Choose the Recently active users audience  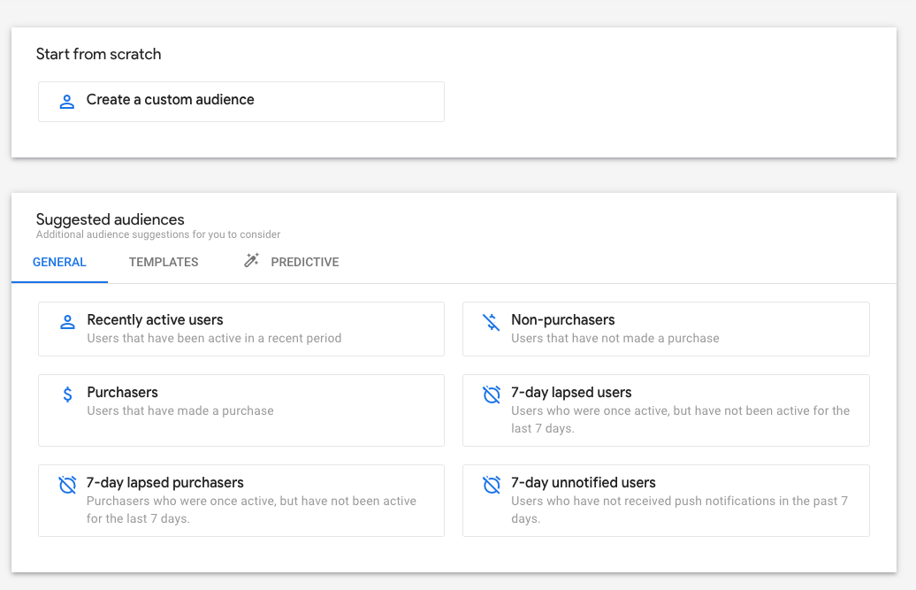[x=240, y=327]
